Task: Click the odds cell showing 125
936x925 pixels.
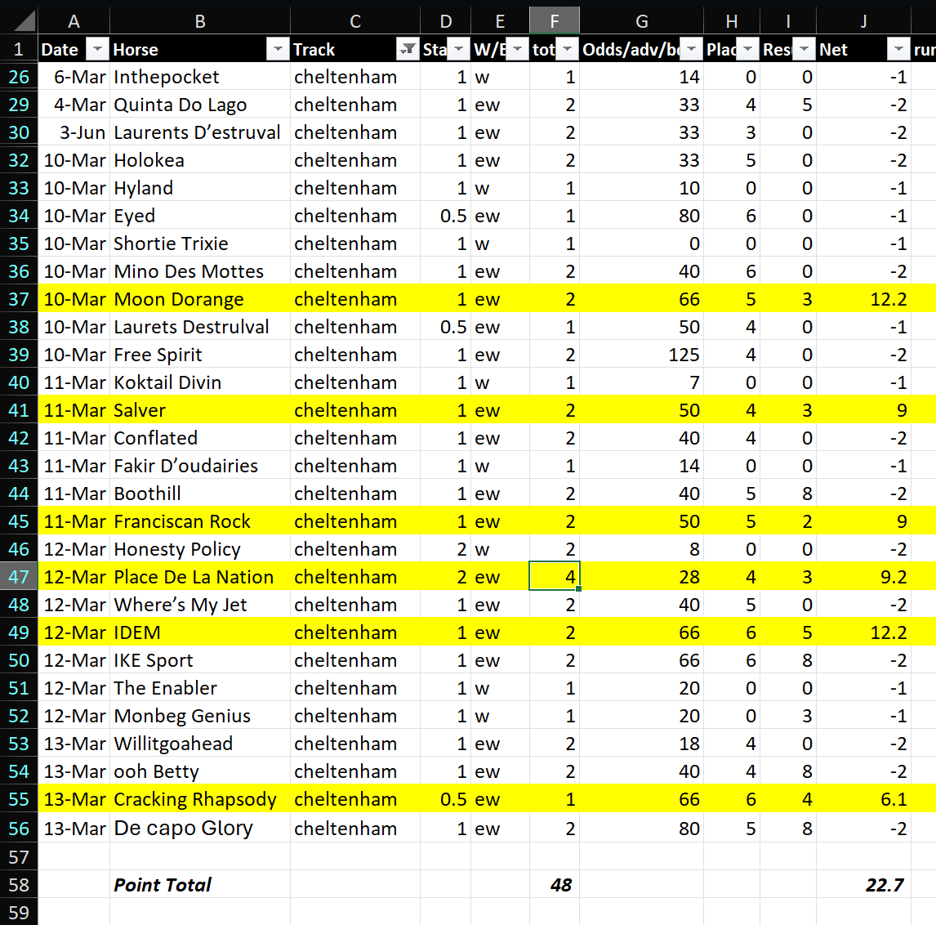Action: tap(642, 354)
